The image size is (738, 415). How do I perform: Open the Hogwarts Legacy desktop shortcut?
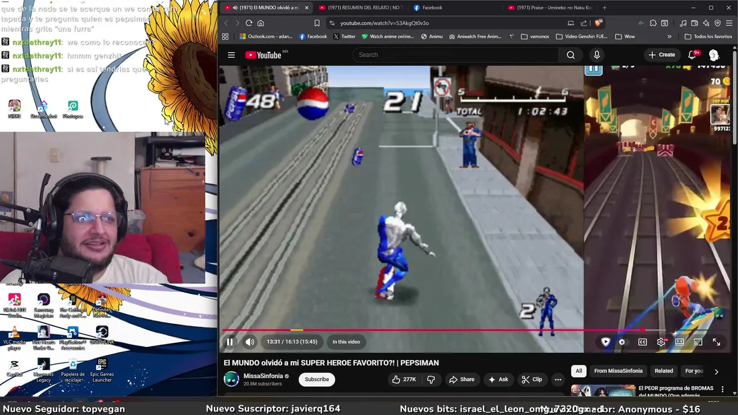coord(43,370)
